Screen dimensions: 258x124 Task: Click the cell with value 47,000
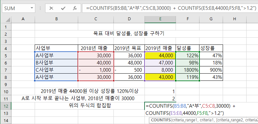click(160, 63)
